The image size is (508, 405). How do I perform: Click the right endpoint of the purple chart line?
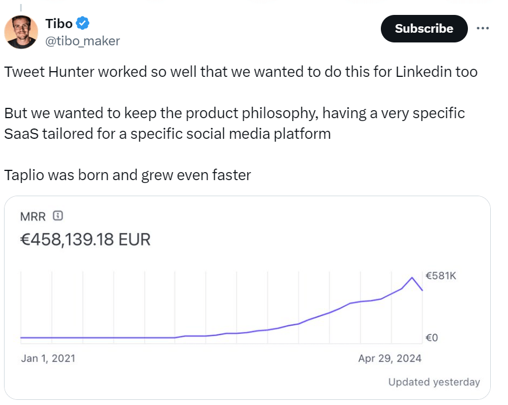coord(422,290)
